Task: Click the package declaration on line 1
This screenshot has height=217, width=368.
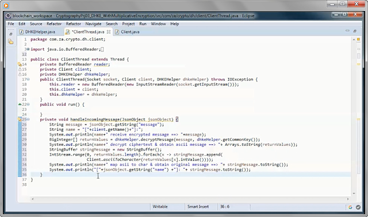Action: [68, 40]
